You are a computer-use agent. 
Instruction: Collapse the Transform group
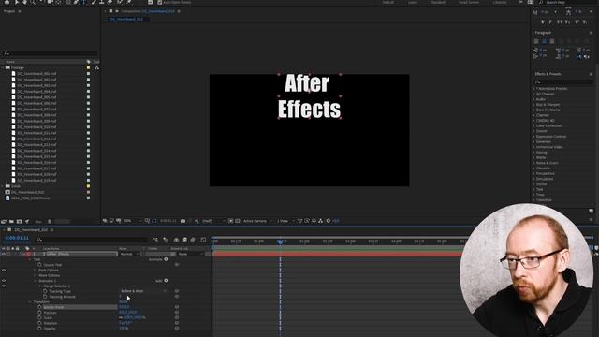pyautogui.click(x=30, y=301)
